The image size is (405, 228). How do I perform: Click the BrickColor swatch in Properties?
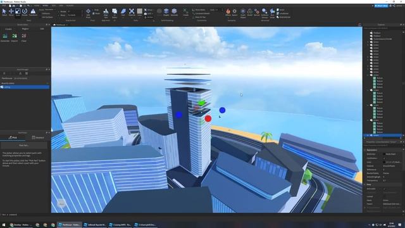point(384,154)
